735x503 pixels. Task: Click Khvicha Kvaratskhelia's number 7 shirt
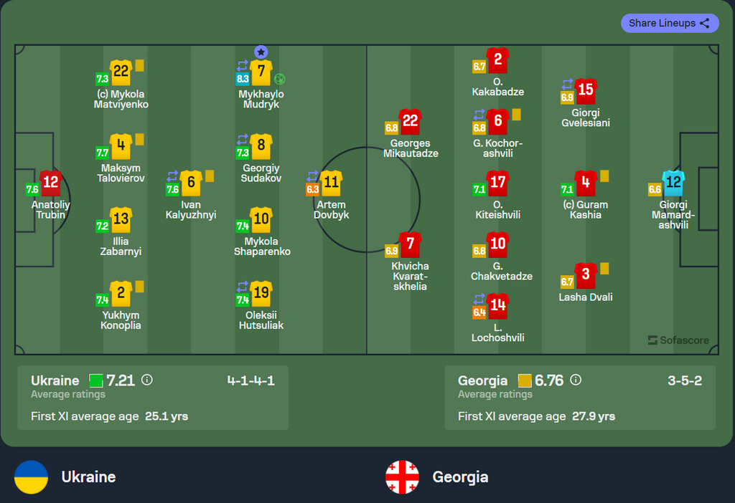410,244
